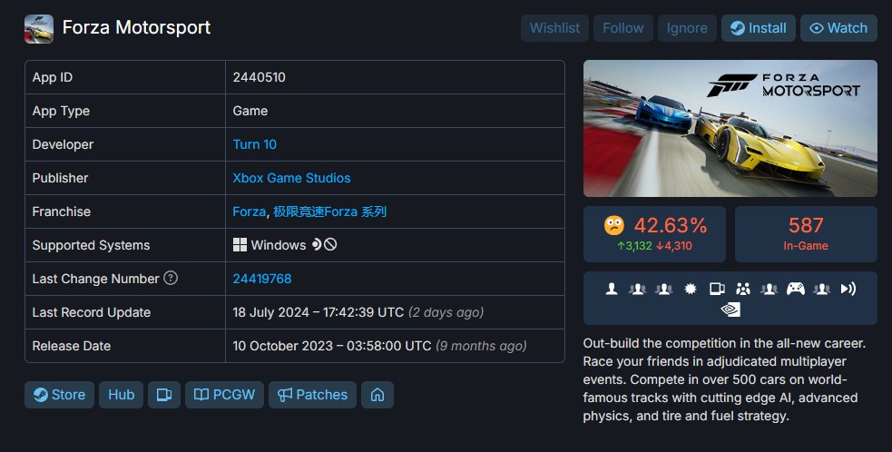
Task: Click the Remote Play broadcast icon
Action: pyautogui.click(x=848, y=290)
